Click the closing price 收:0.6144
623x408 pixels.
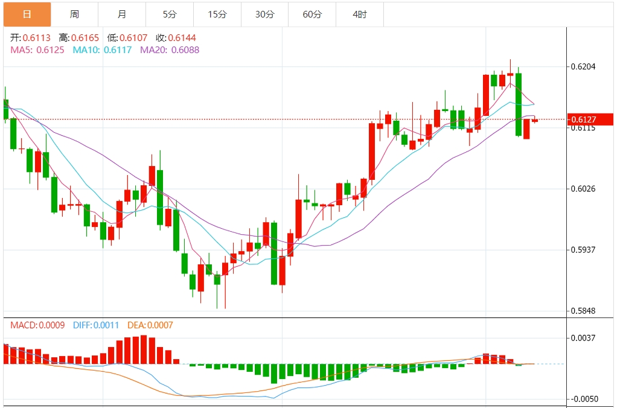[x=176, y=38]
